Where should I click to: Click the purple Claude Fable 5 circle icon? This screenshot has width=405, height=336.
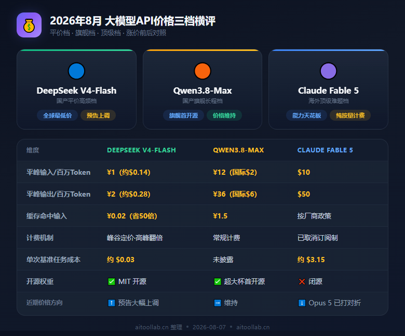click(x=328, y=71)
